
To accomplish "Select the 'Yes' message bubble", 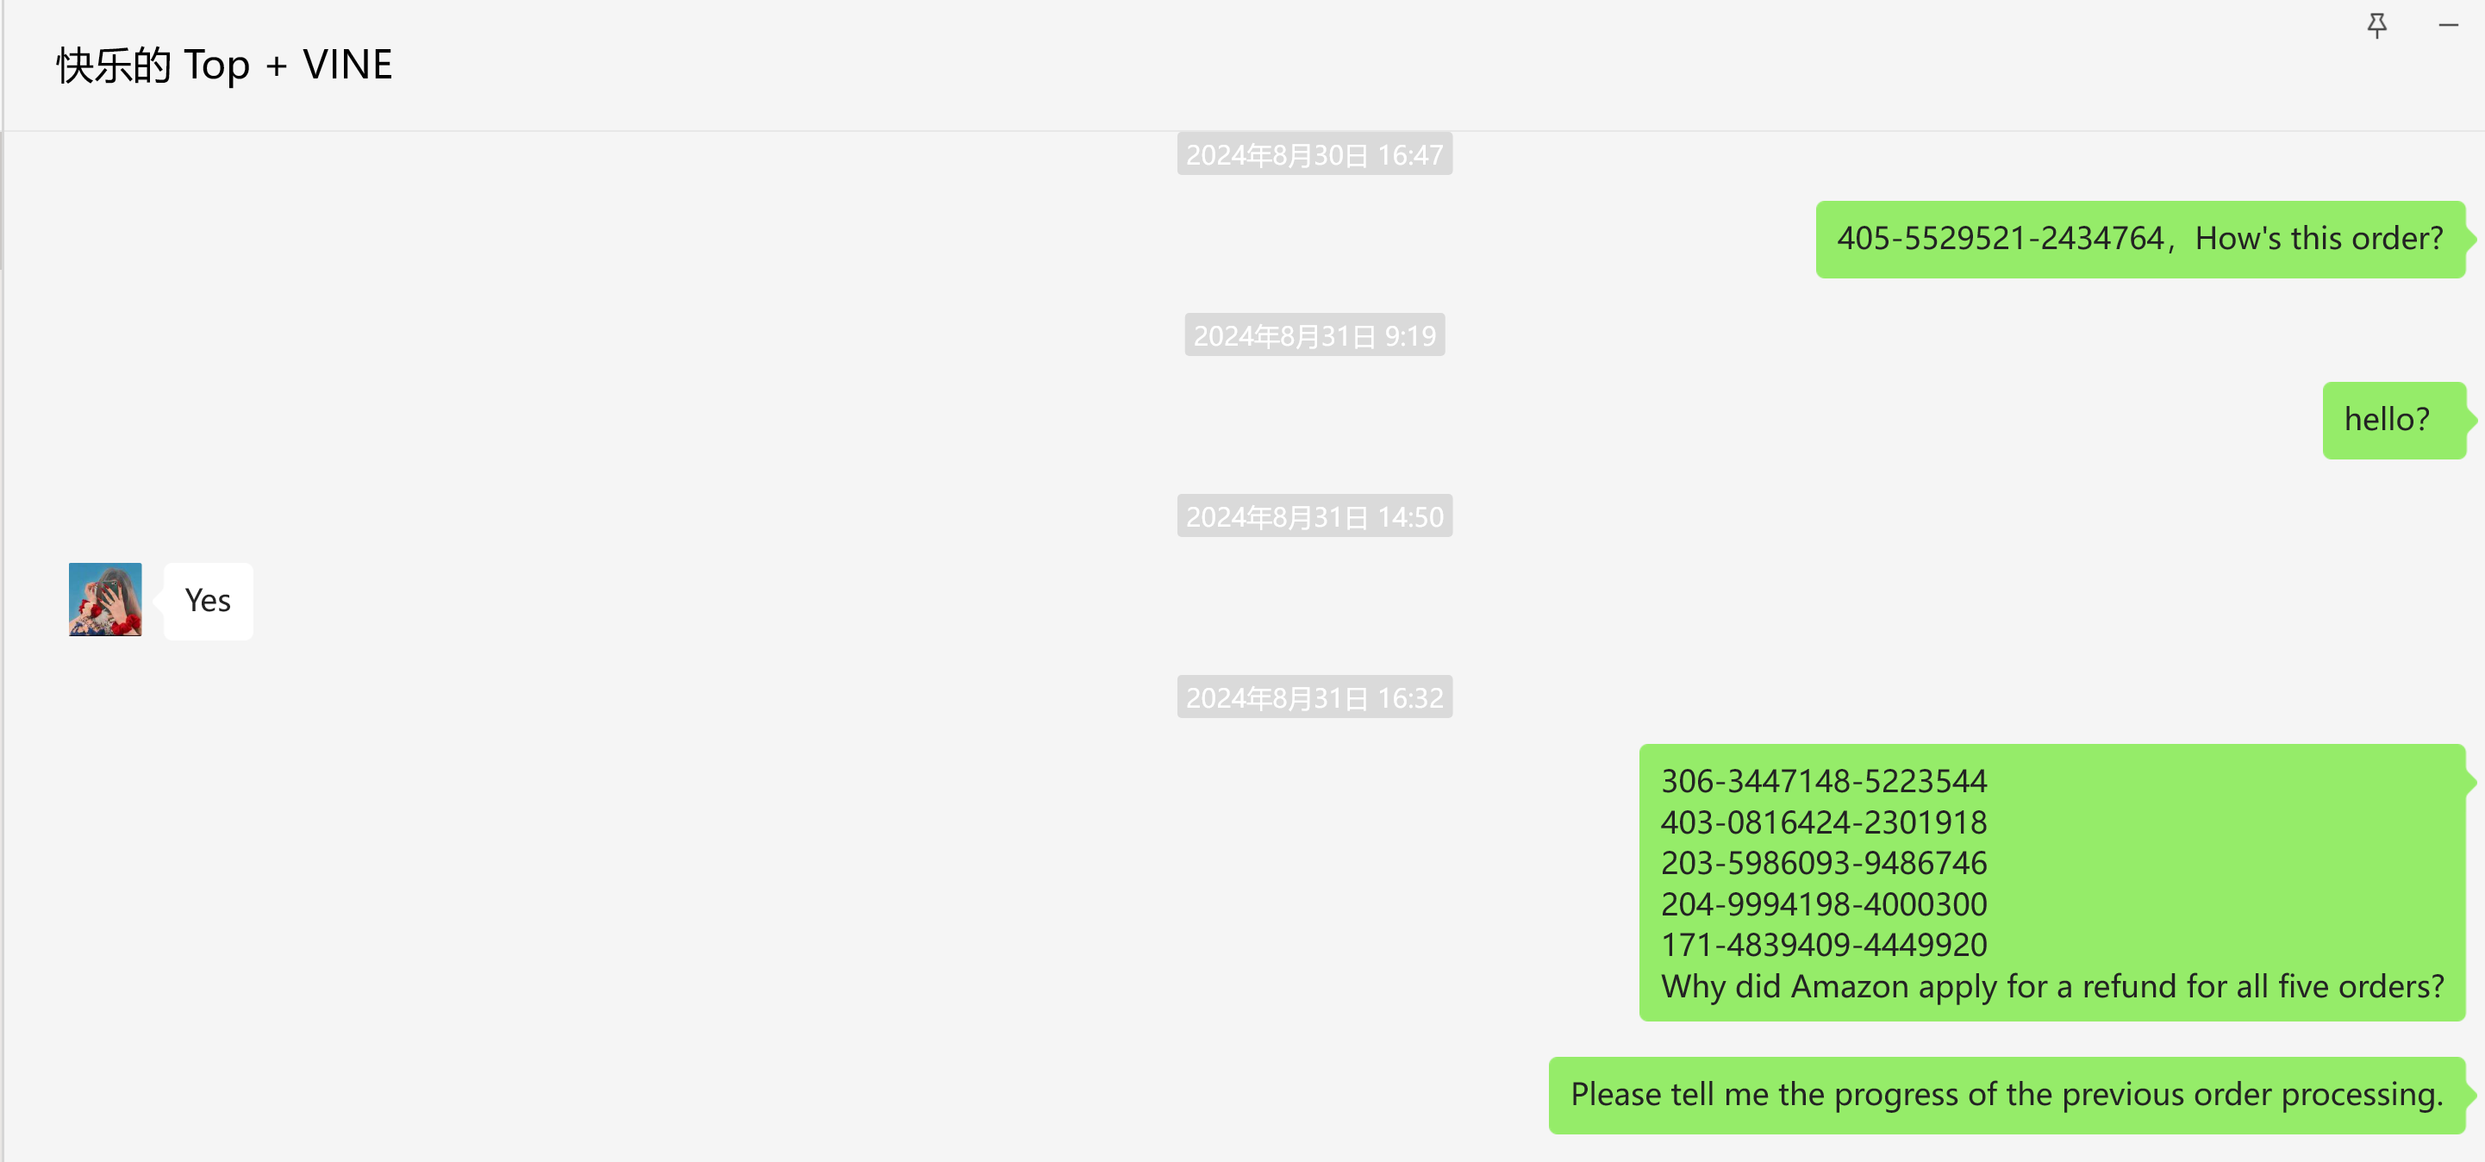I will (x=209, y=600).
